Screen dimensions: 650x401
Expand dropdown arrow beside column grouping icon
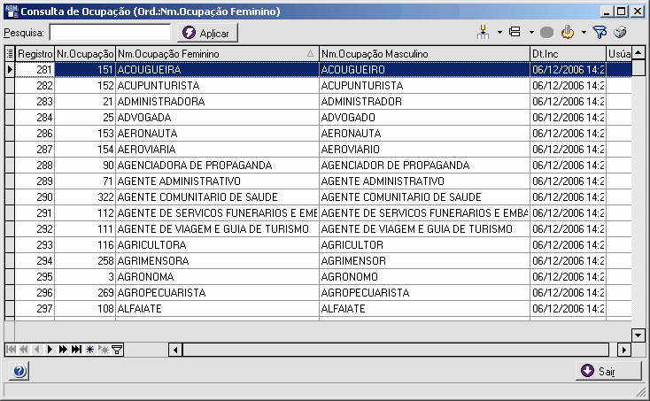pyautogui.click(x=499, y=33)
